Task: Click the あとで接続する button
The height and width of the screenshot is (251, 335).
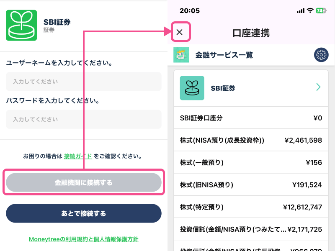Action: point(83,213)
